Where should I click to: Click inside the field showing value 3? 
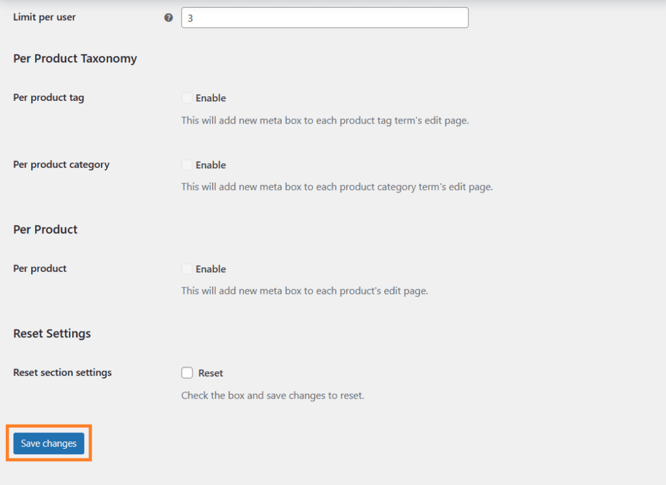[324, 18]
